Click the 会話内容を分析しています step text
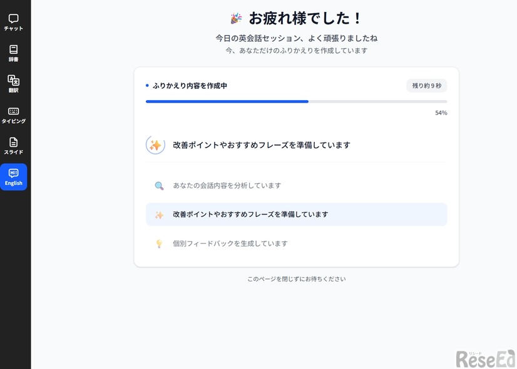The image size is (517, 369). 225,184
